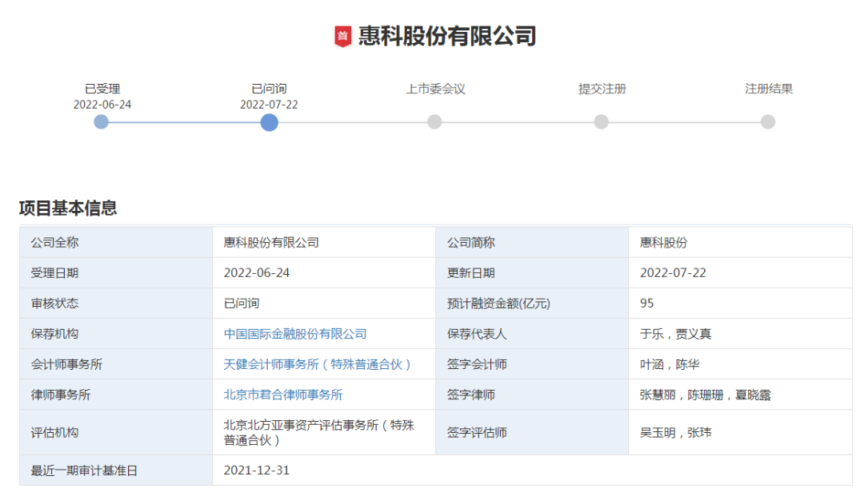Image resolution: width=864 pixels, height=496 pixels.
Task: Click the financing amount value 95
Action: click(647, 303)
